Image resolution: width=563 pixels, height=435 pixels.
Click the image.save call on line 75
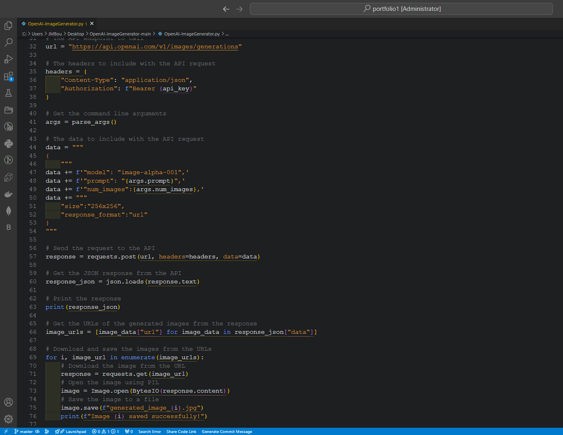coord(79,408)
